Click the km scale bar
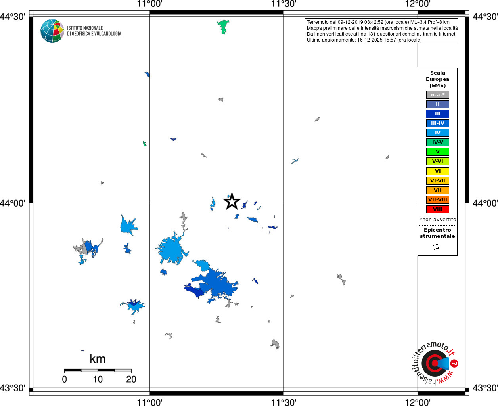Viewport: 498px width, 406px height. click(98, 370)
